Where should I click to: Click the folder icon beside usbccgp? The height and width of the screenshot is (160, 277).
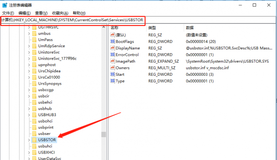[x=35, y=90]
